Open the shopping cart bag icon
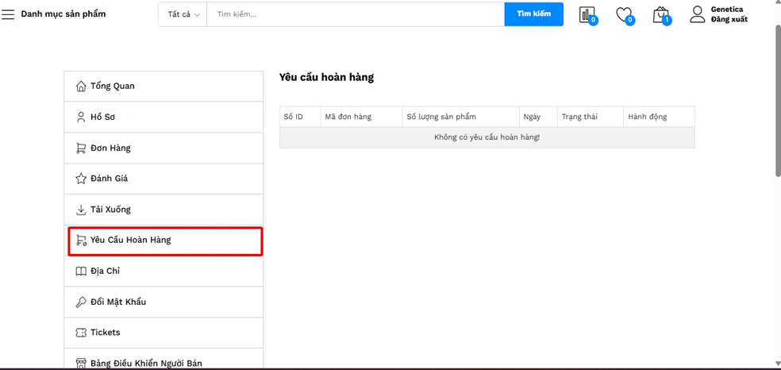Image resolution: width=781 pixels, height=370 pixels. click(x=660, y=14)
